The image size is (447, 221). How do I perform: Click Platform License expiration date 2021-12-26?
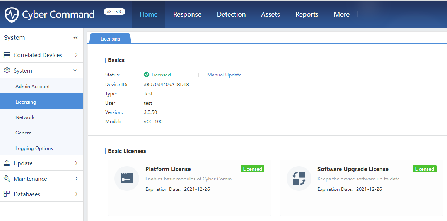pyautogui.click(x=197, y=189)
